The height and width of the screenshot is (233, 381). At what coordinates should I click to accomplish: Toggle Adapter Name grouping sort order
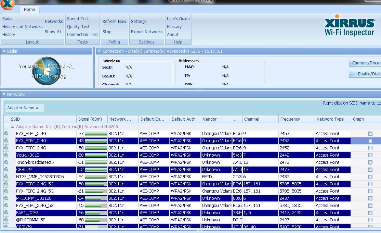[x=25, y=108]
